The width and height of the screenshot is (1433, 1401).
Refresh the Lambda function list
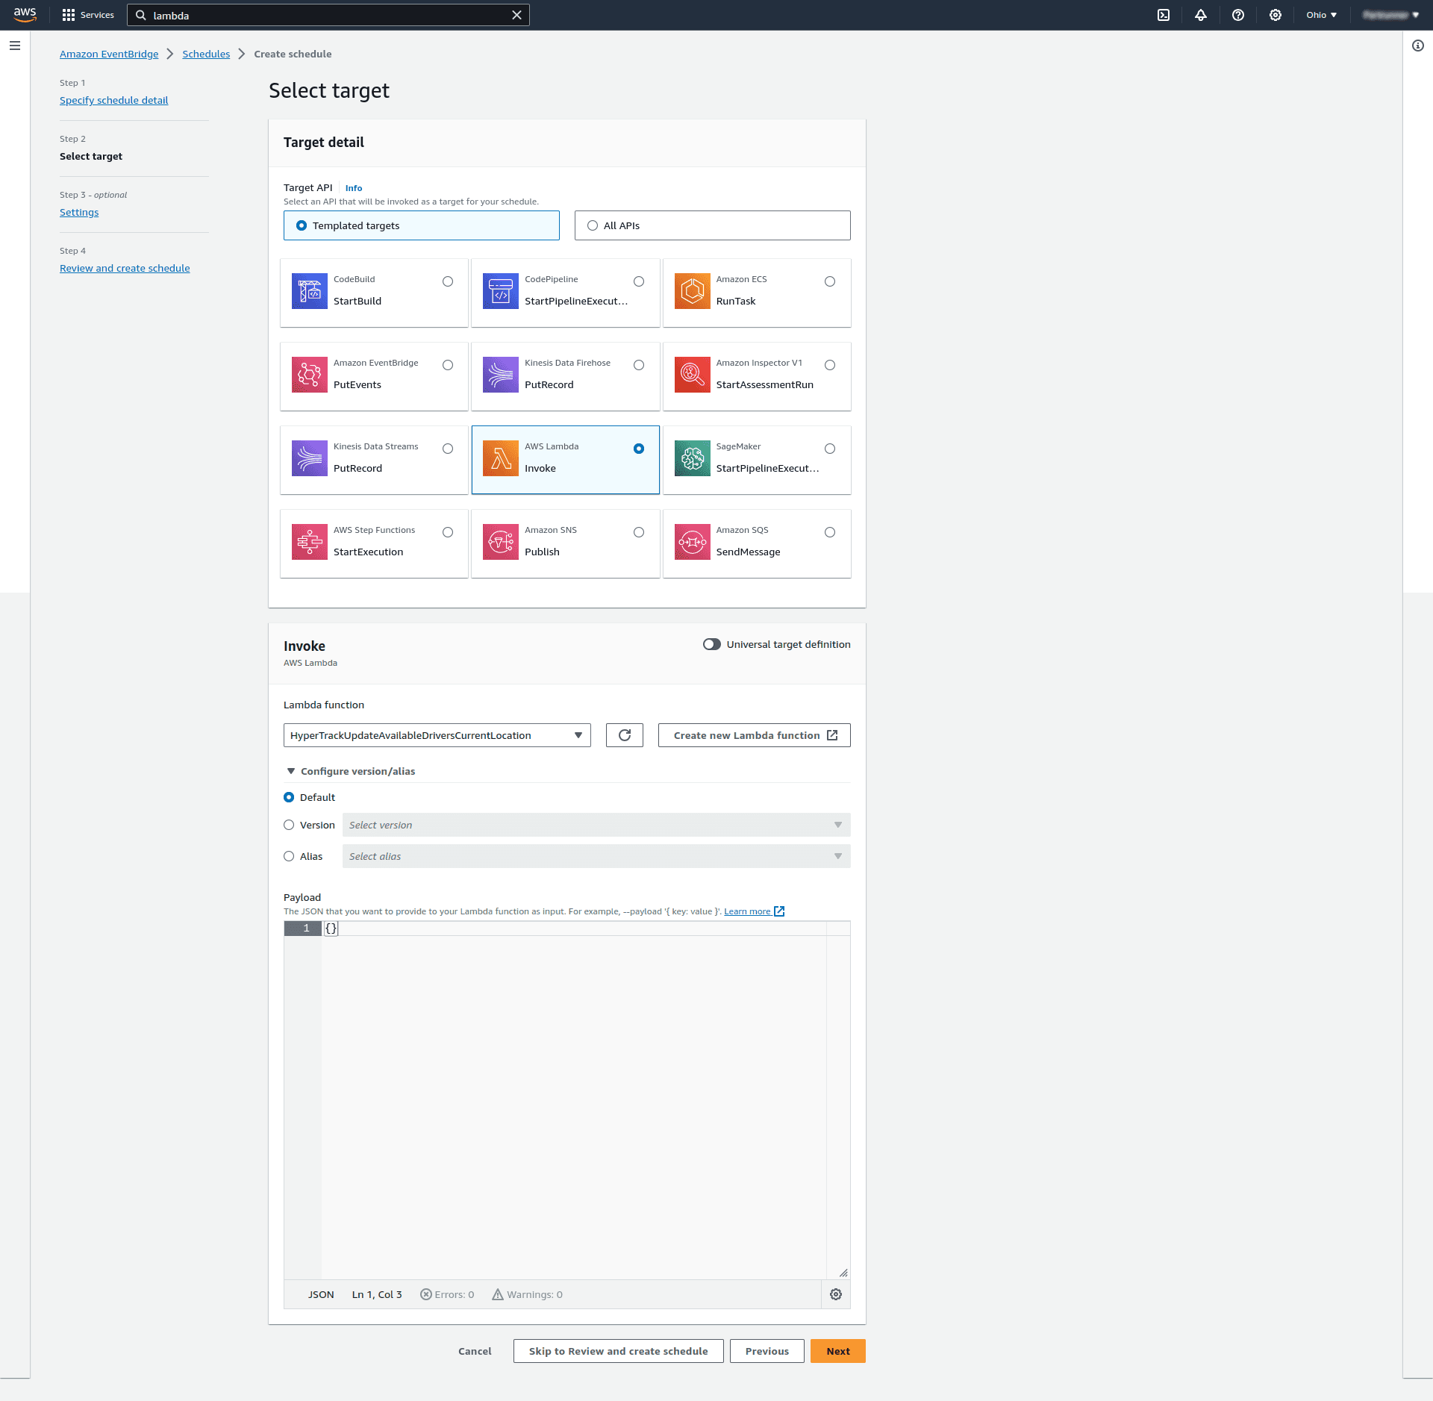tap(625, 735)
